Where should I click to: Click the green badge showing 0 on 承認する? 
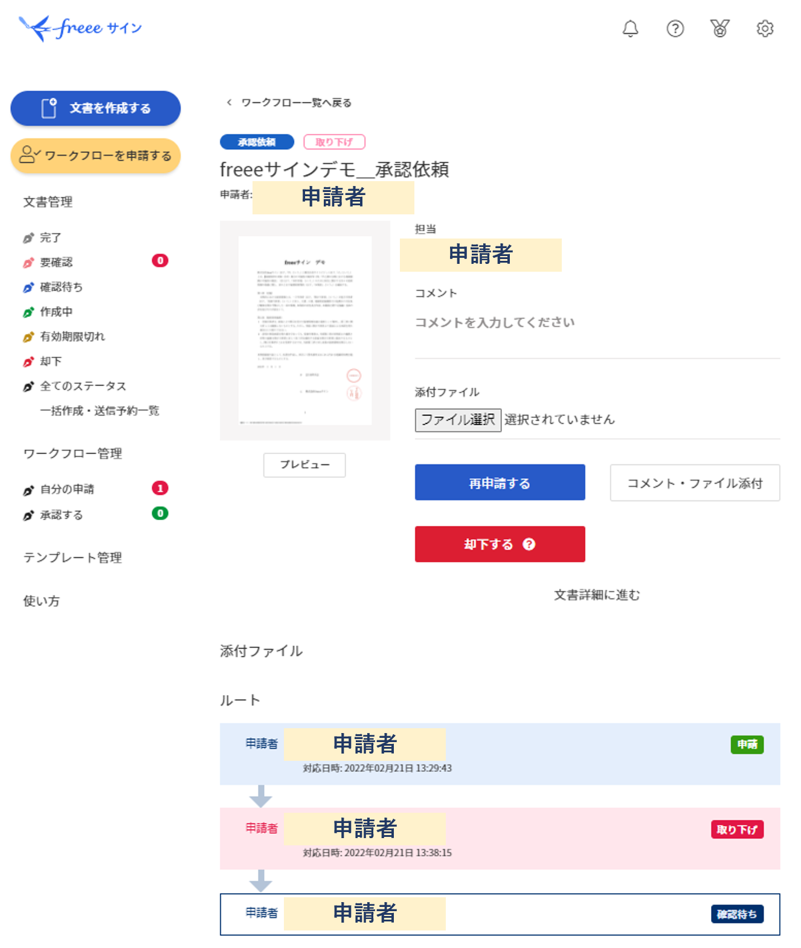pyautogui.click(x=160, y=513)
